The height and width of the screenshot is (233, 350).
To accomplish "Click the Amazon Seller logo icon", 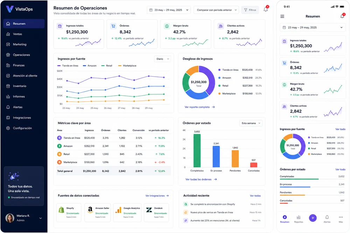I will 90,210.
